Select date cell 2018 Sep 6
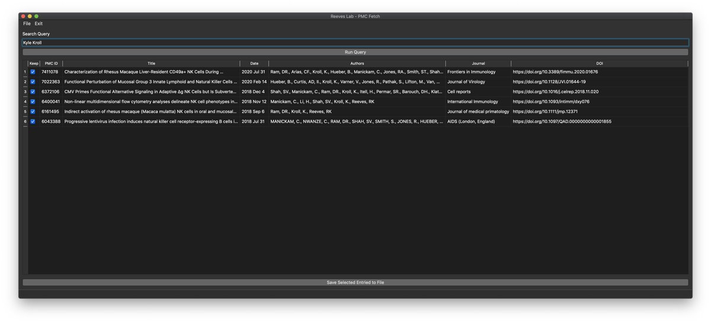 coord(254,111)
